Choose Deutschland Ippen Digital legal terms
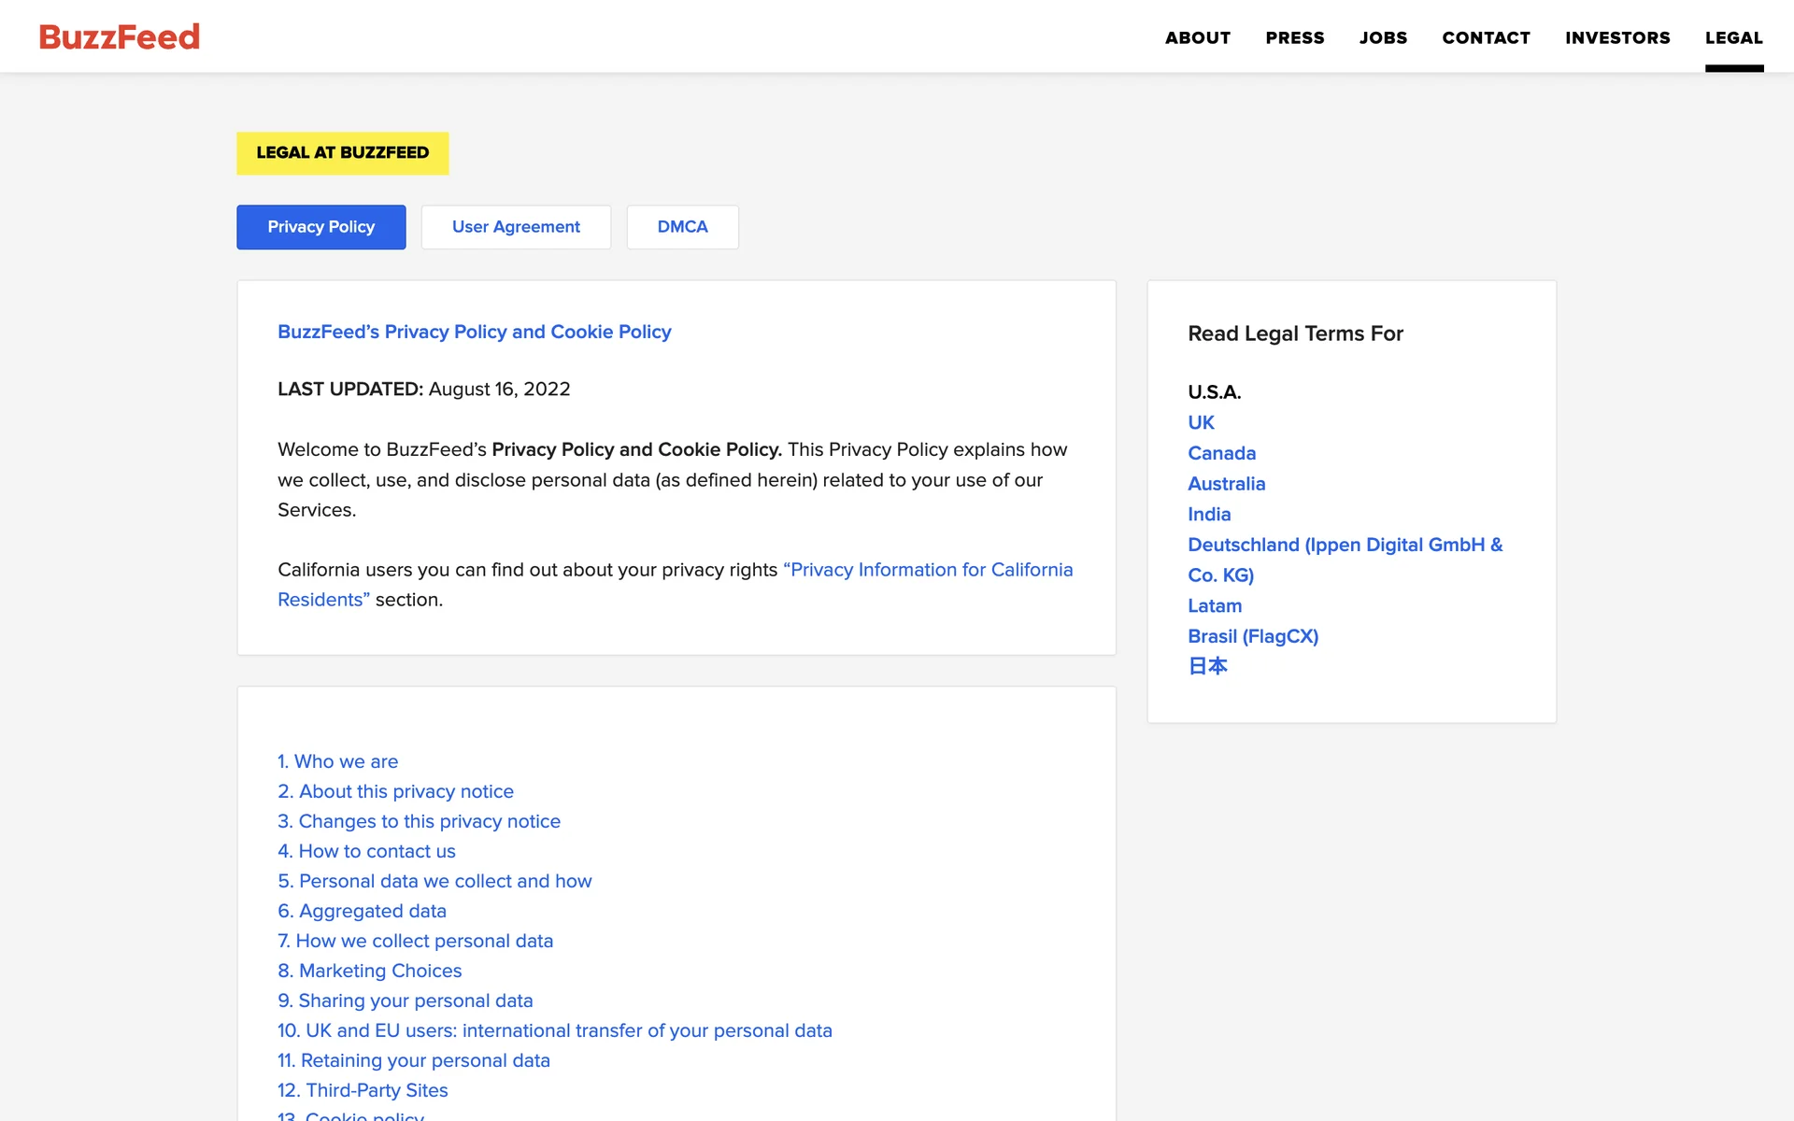The image size is (1794, 1121). point(1344,545)
